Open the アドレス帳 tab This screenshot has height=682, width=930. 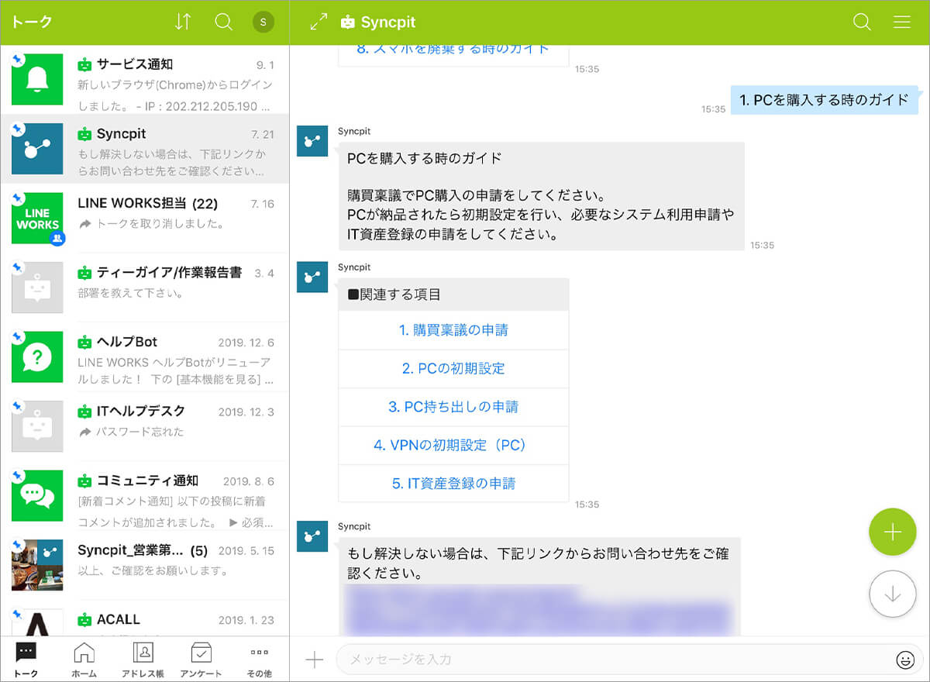tap(143, 660)
